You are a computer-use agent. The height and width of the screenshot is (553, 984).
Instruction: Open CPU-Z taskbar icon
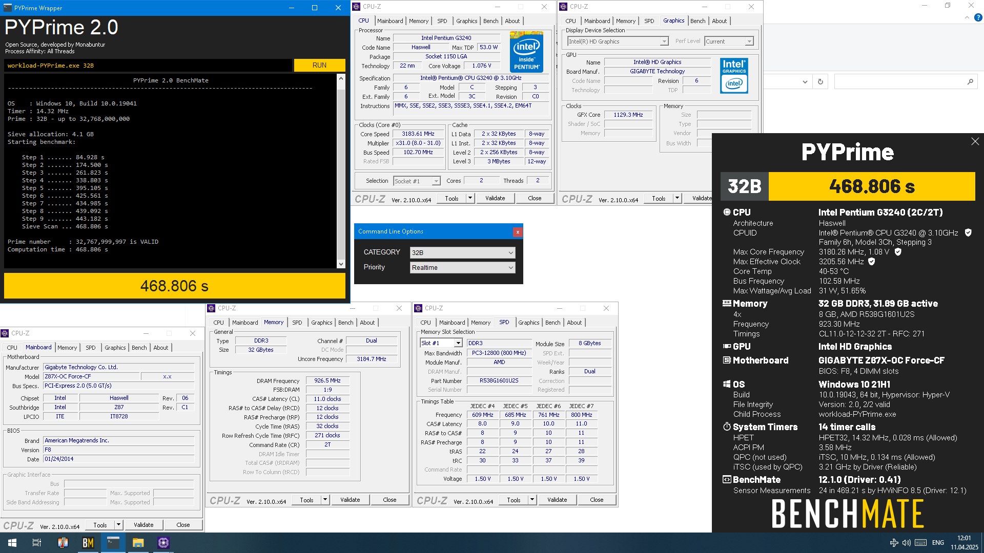click(163, 543)
